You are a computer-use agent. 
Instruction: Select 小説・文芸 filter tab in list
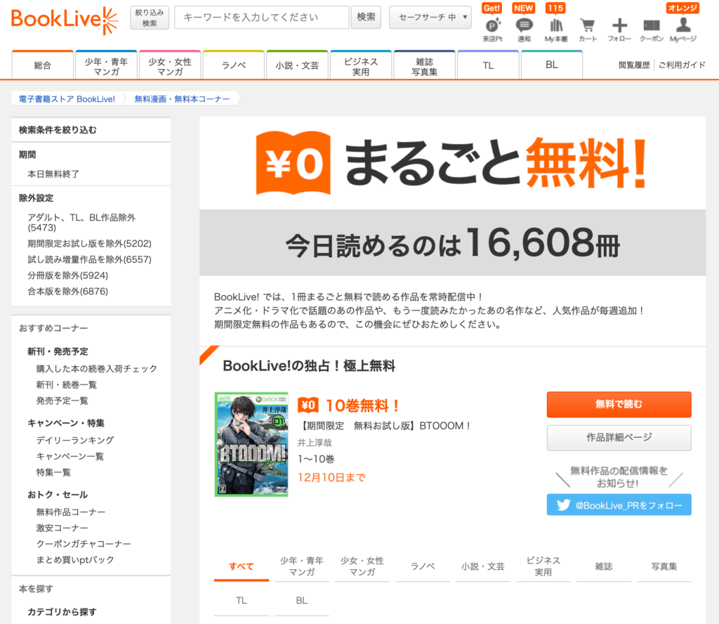point(483,566)
